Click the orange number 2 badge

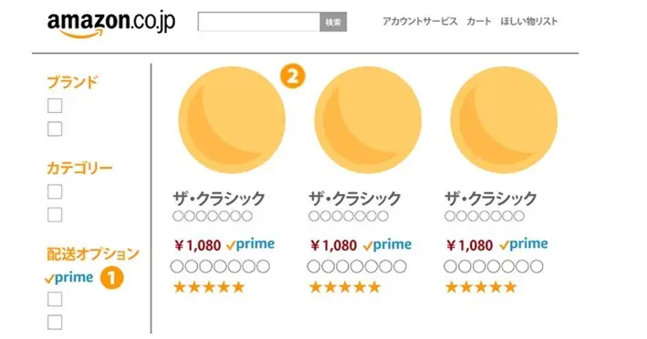point(293,77)
